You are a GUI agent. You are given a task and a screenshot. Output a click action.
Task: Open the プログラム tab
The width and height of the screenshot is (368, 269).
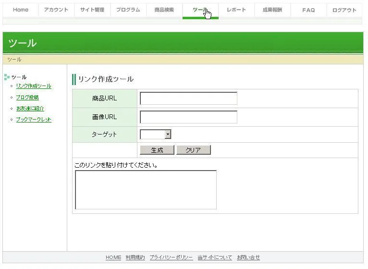(x=128, y=10)
